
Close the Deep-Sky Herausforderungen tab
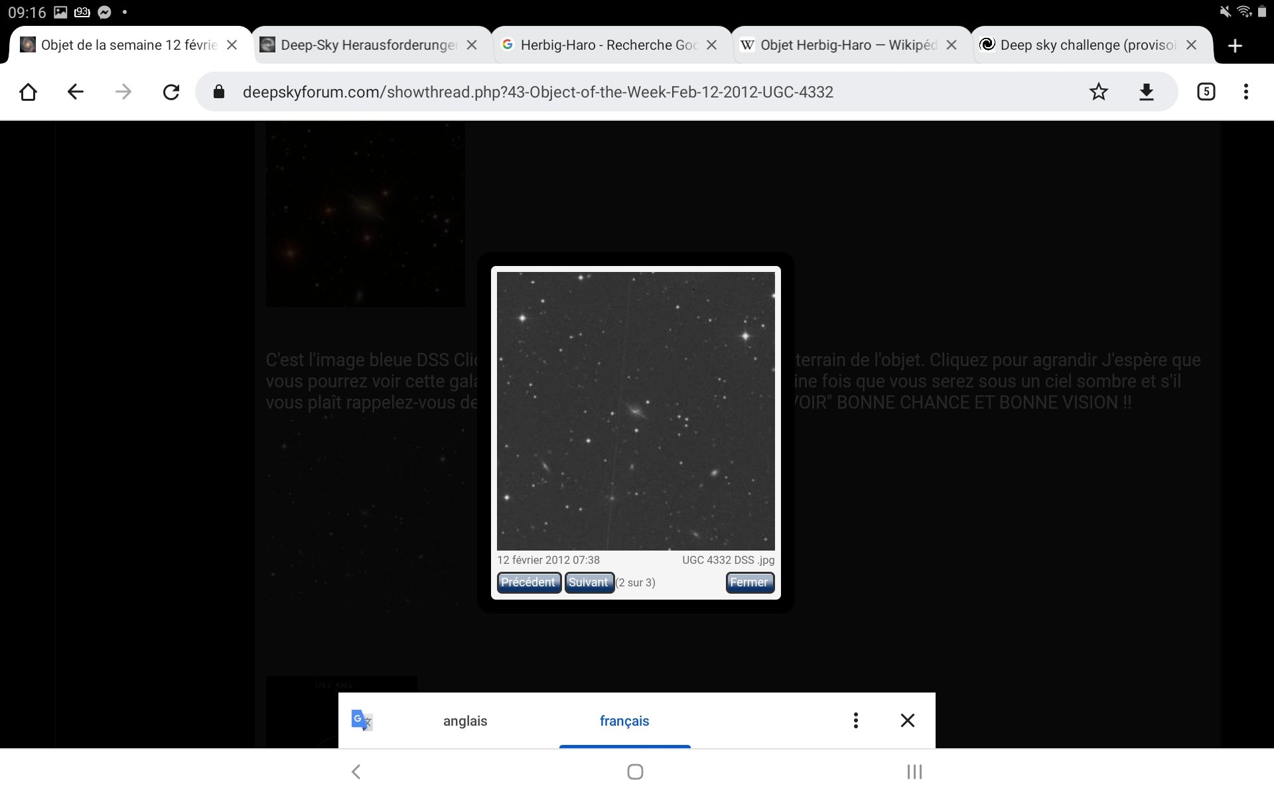point(472,45)
